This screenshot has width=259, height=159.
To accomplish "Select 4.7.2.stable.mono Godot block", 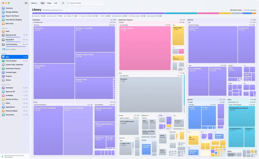I will [x=129, y=127].
